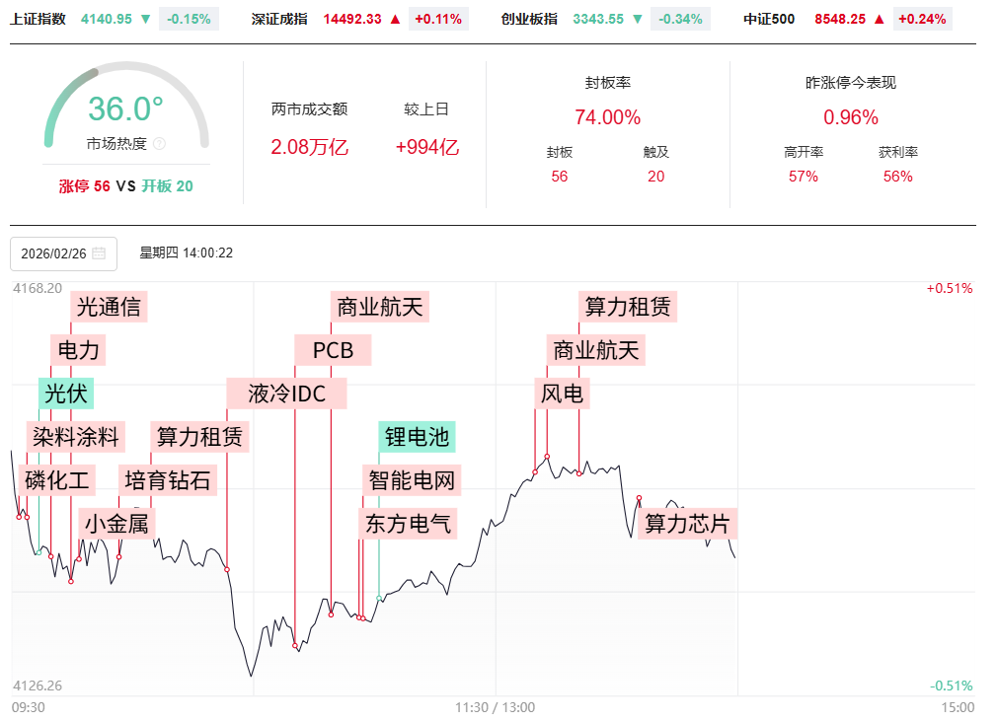Click the 上证指数 green down arrow
The image size is (997, 722).
click(145, 19)
